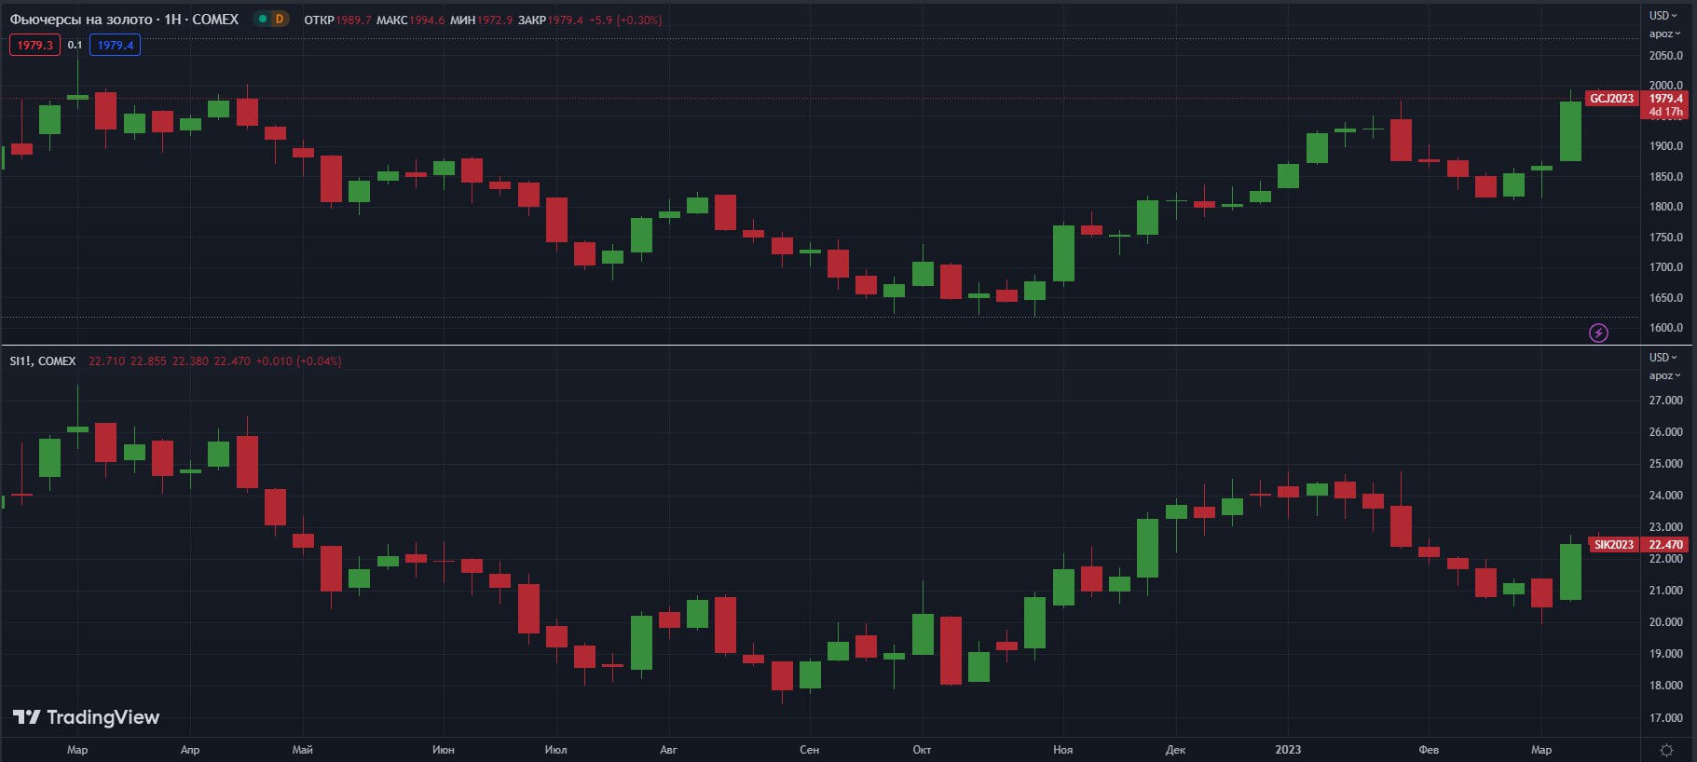Click 1850.0 on gold price scale

point(1665,177)
